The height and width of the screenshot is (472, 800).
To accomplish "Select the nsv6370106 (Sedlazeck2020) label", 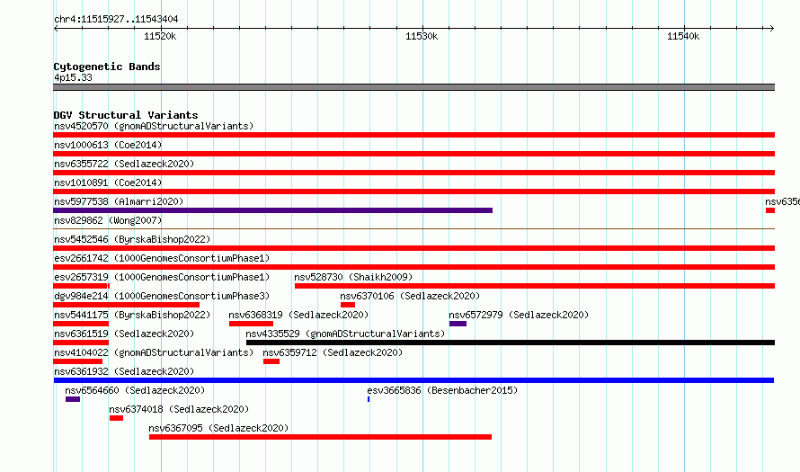I will (x=410, y=296).
